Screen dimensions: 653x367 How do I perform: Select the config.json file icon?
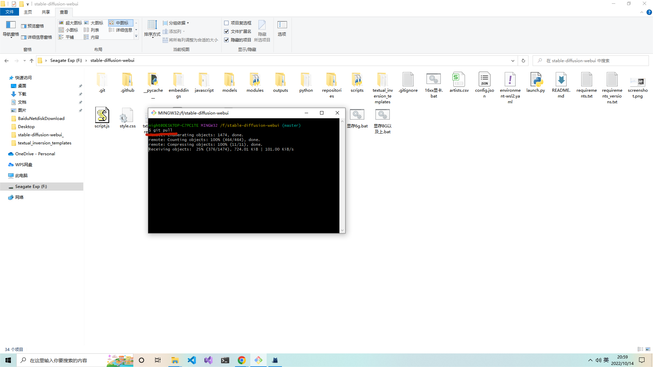[484, 80]
